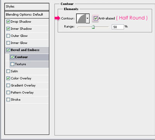Screen dimensions: 155x140
Task: Click the Half Round contour thumbnail
Action: (81, 18)
